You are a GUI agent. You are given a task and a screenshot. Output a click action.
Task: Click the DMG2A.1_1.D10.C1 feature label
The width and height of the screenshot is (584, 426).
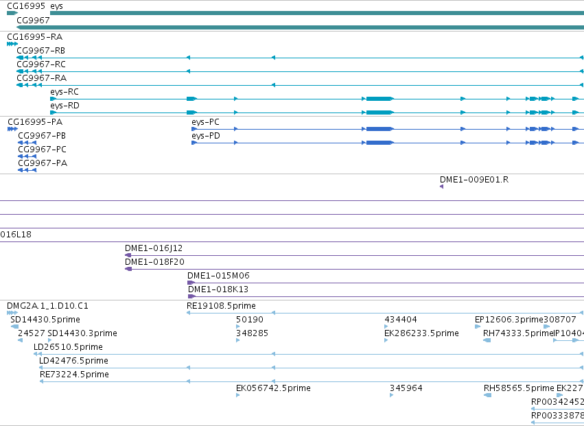[47, 306]
